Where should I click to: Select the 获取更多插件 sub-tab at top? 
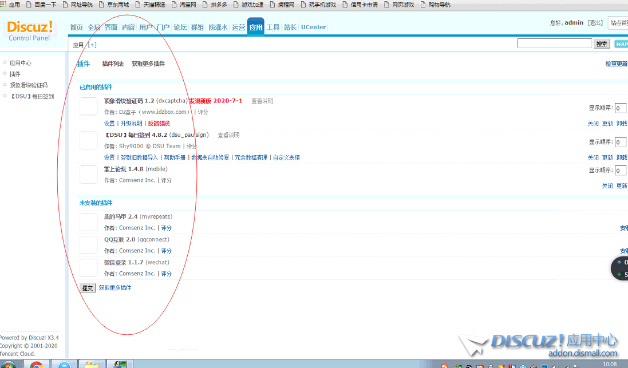[148, 64]
